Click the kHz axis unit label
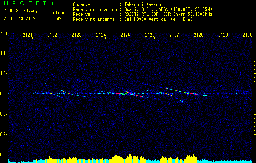256x163 pixels. tap(4, 33)
